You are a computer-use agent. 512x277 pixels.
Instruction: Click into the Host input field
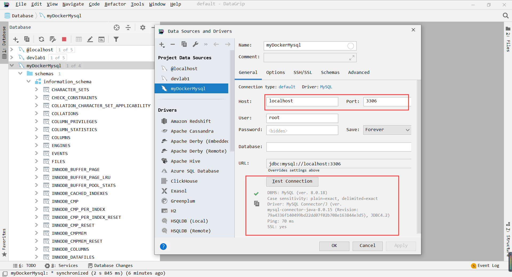pos(302,102)
